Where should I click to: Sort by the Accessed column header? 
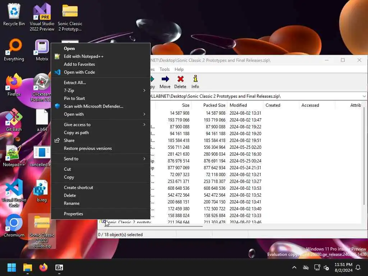click(317, 105)
